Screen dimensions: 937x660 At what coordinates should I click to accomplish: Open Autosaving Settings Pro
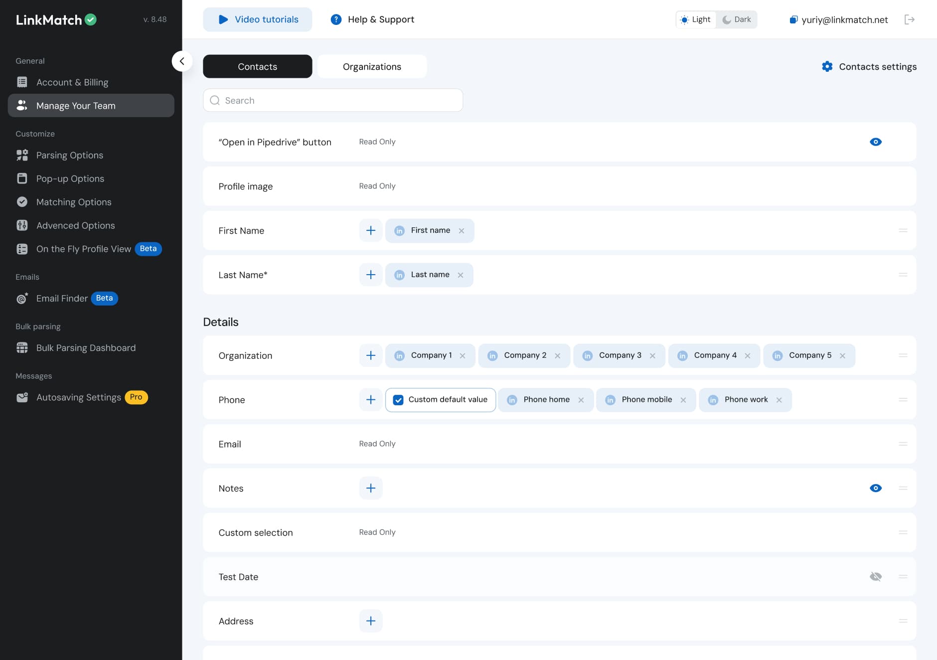click(x=79, y=397)
